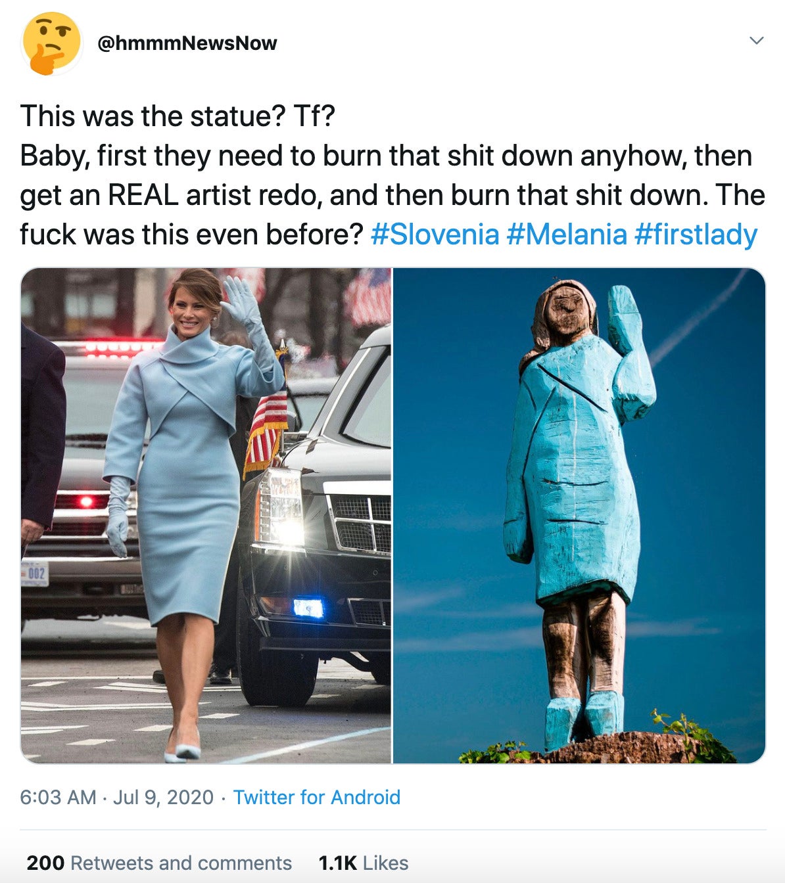
Task: Enlarge the blue wooden statue photo
Action: (x=579, y=516)
